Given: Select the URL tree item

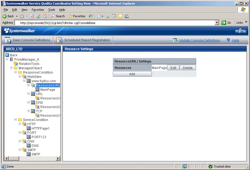Looking at the screenshot, I should tap(39, 94).
